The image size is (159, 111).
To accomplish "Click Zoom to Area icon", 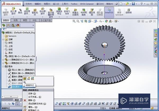I will [x=78, y=21].
